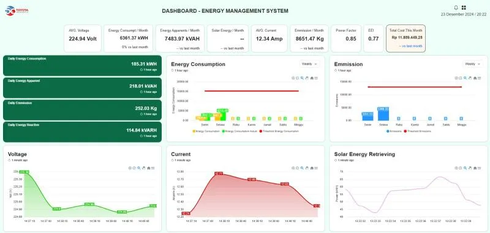Viewport: 490px width, 233px height.
Task: Click the Power Factor stat card
Action: 346,39
